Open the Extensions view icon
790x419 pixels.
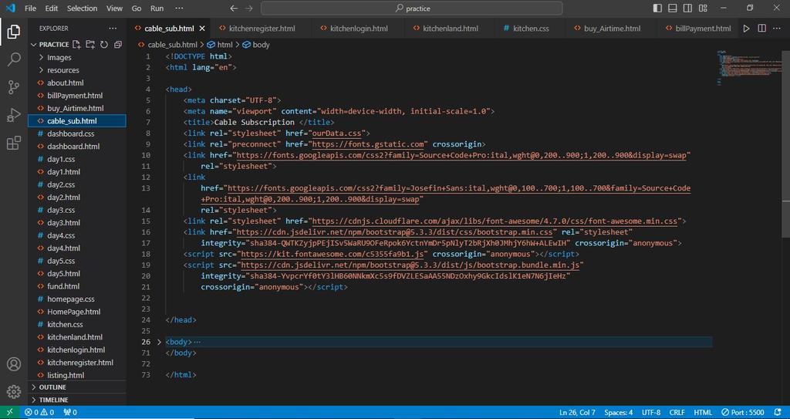click(14, 144)
